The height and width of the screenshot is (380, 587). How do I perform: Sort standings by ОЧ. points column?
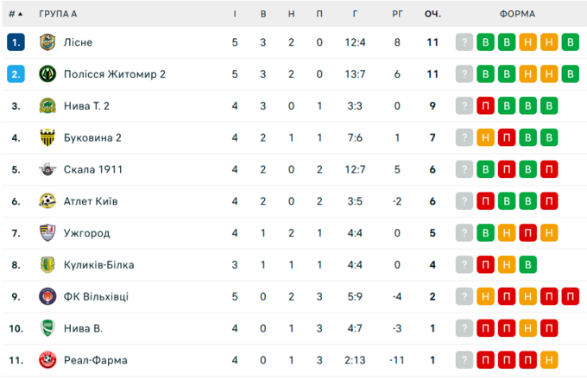tap(432, 14)
